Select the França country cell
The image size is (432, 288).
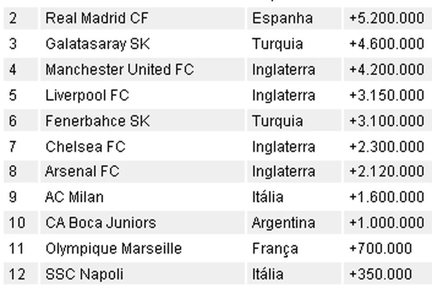coord(275,249)
